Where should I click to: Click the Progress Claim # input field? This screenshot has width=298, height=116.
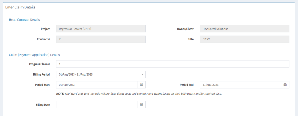[x=173, y=64]
